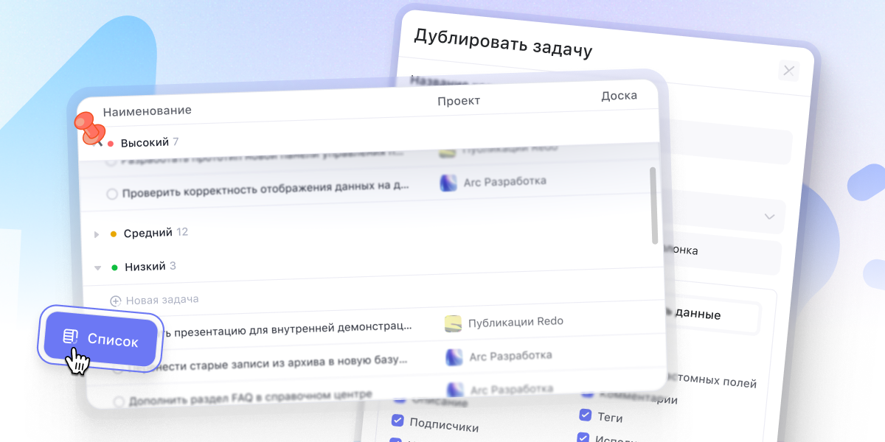Collapse the Низкий priority group
The height and width of the screenshot is (442, 885).
click(97, 267)
